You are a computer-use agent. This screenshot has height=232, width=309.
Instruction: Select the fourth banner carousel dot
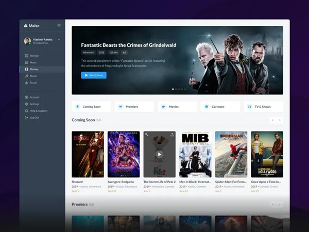(182, 89)
